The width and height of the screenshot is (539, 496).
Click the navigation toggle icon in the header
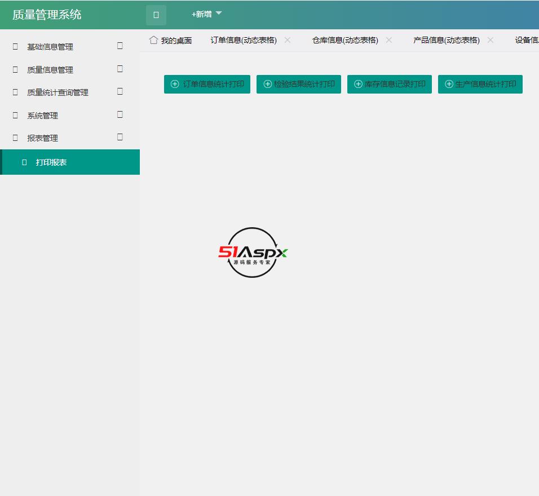tap(155, 15)
